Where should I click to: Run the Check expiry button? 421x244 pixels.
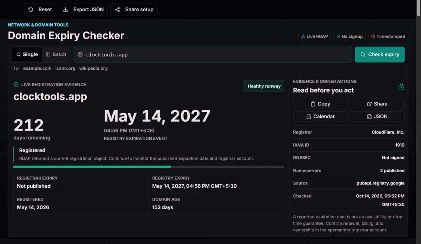380,54
